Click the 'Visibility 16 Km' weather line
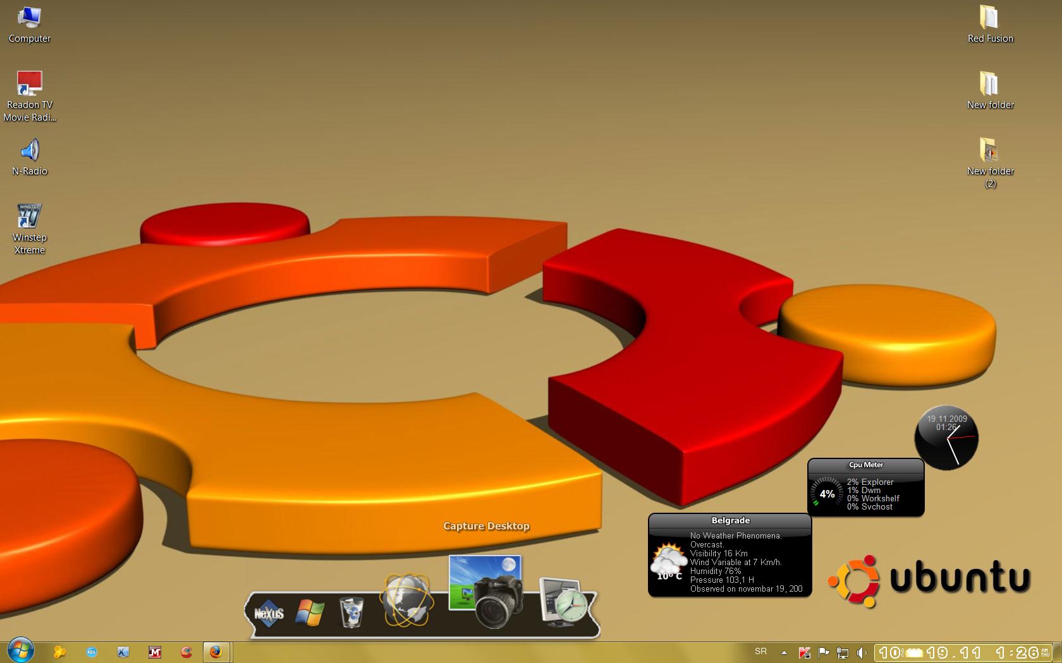 tap(719, 553)
